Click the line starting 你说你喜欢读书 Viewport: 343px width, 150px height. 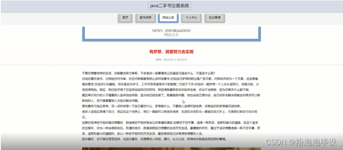170,79
